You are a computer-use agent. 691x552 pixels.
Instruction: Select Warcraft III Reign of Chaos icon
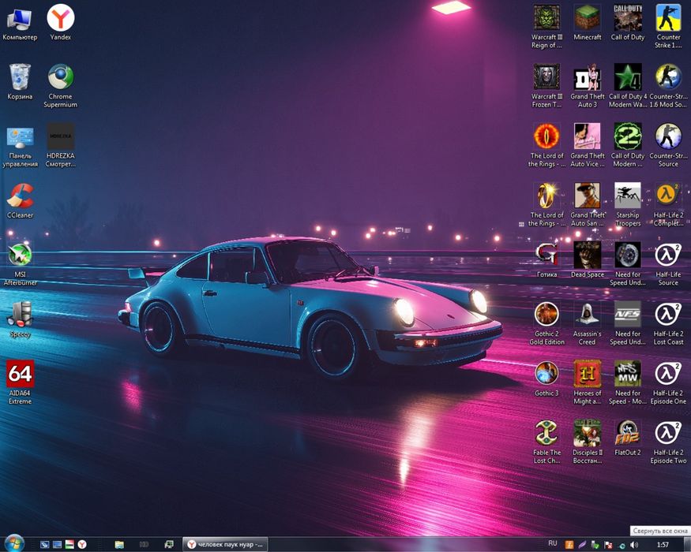tap(546, 26)
